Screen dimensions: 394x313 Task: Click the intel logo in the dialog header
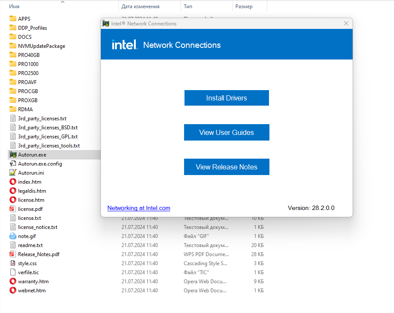(x=124, y=44)
